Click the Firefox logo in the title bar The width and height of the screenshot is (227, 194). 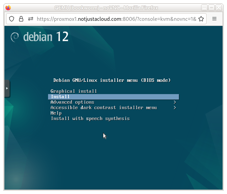click(8, 8)
